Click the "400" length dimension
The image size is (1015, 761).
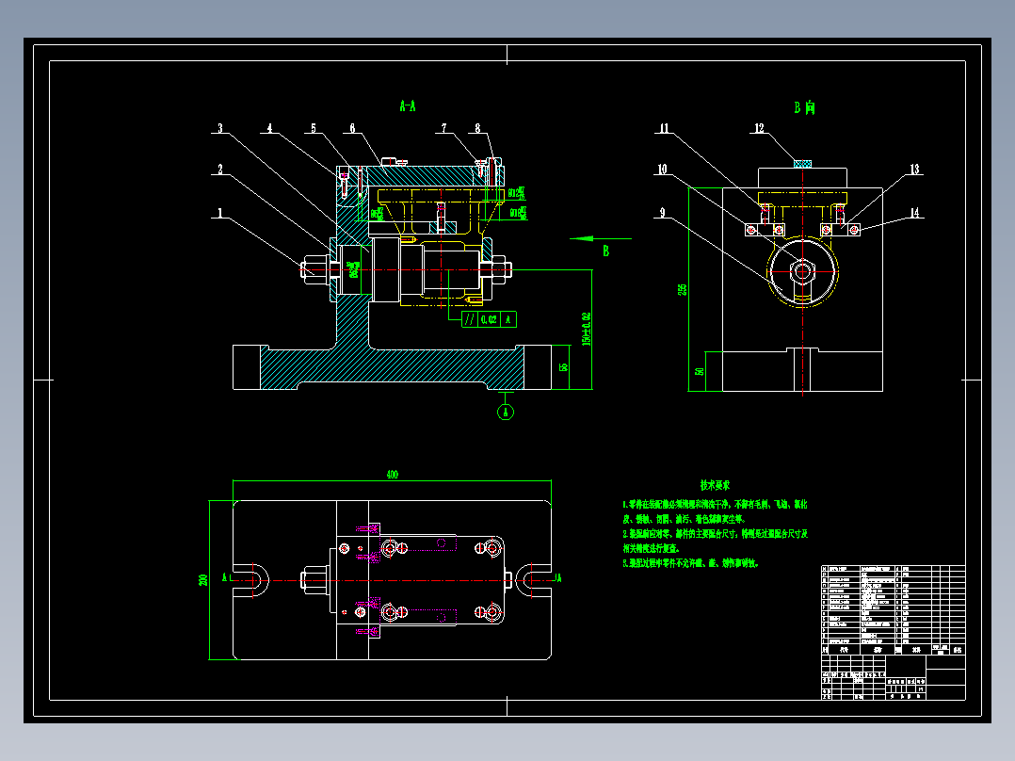point(393,475)
